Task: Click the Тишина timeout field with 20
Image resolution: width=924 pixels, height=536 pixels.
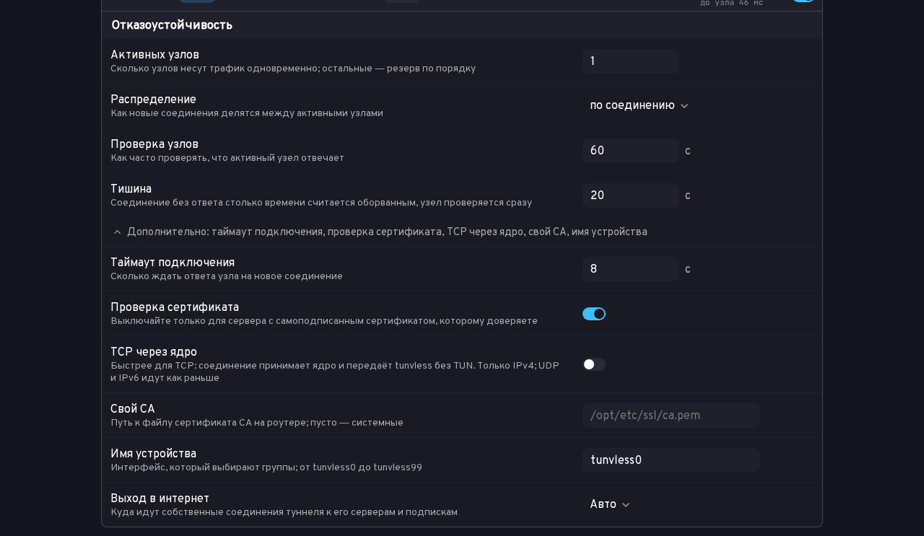Action: 631,195
